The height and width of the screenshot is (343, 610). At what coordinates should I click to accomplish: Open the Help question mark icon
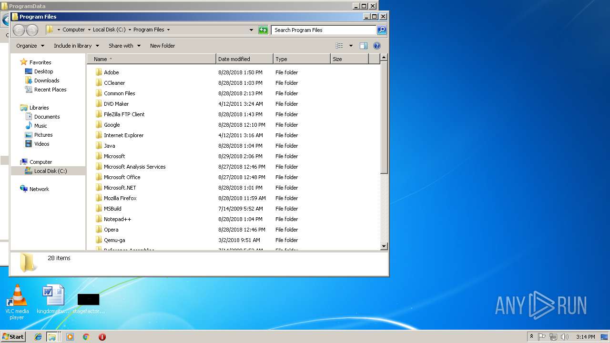377,46
